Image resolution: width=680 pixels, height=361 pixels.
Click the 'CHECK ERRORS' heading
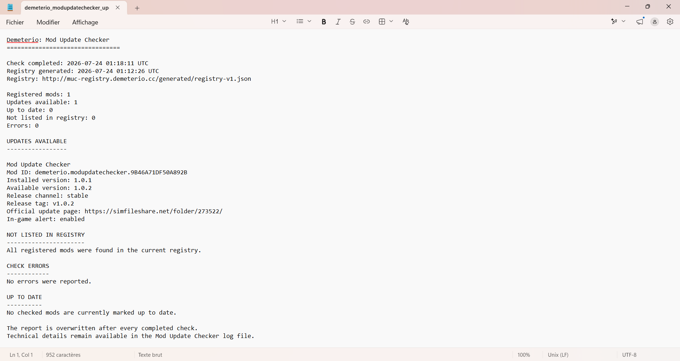pyautogui.click(x=28, y=266)
